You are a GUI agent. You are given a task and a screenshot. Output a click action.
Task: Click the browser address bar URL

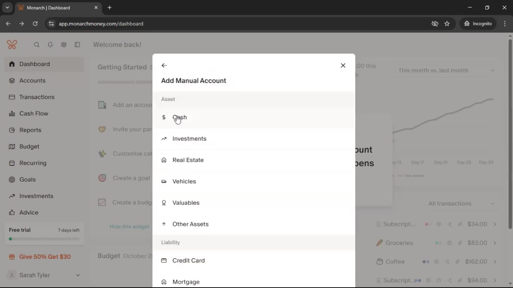tap(101, 24)
